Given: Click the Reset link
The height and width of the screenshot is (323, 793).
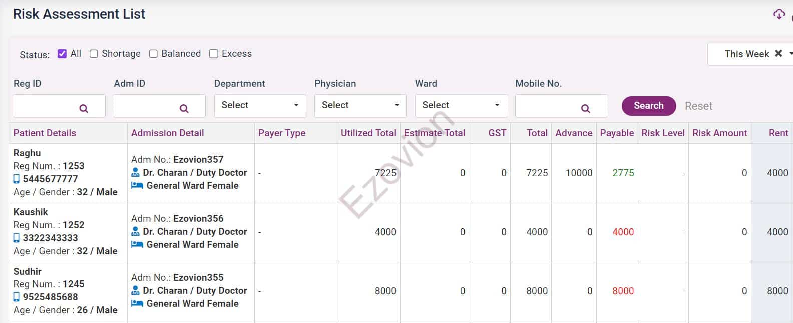Looking at the screenshot, I should [698, 106].
